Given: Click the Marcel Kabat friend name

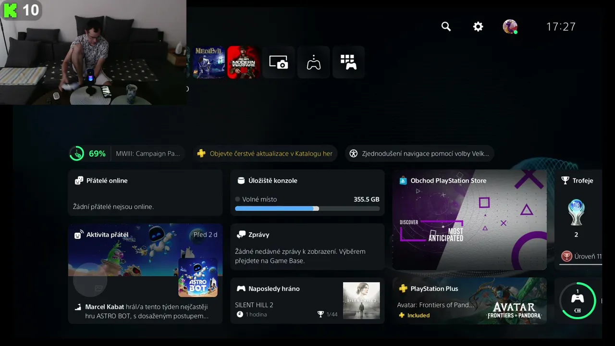Looking at the screenshot, I should tap(104, 307).
